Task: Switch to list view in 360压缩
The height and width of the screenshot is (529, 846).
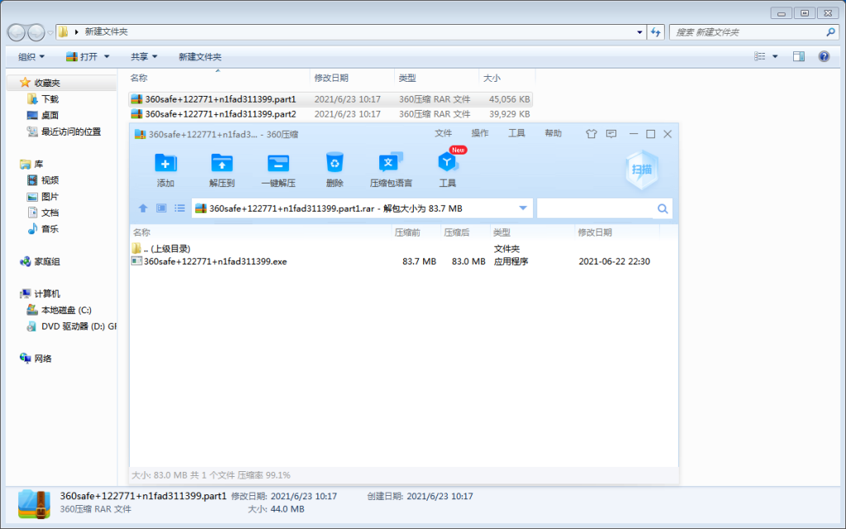Action: pyautogui.click(x=179, y=208)
